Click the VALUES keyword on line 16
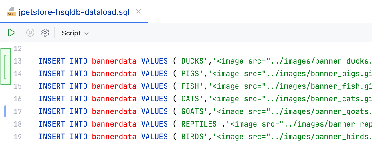 pos(155,99)
